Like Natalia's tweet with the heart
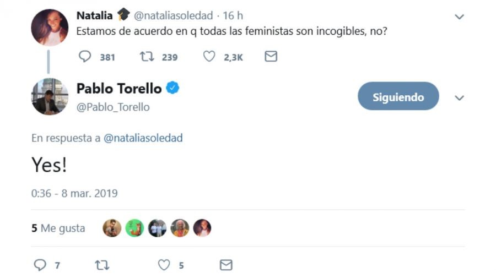This screenshot has height=278, width=496. point(209,57)
